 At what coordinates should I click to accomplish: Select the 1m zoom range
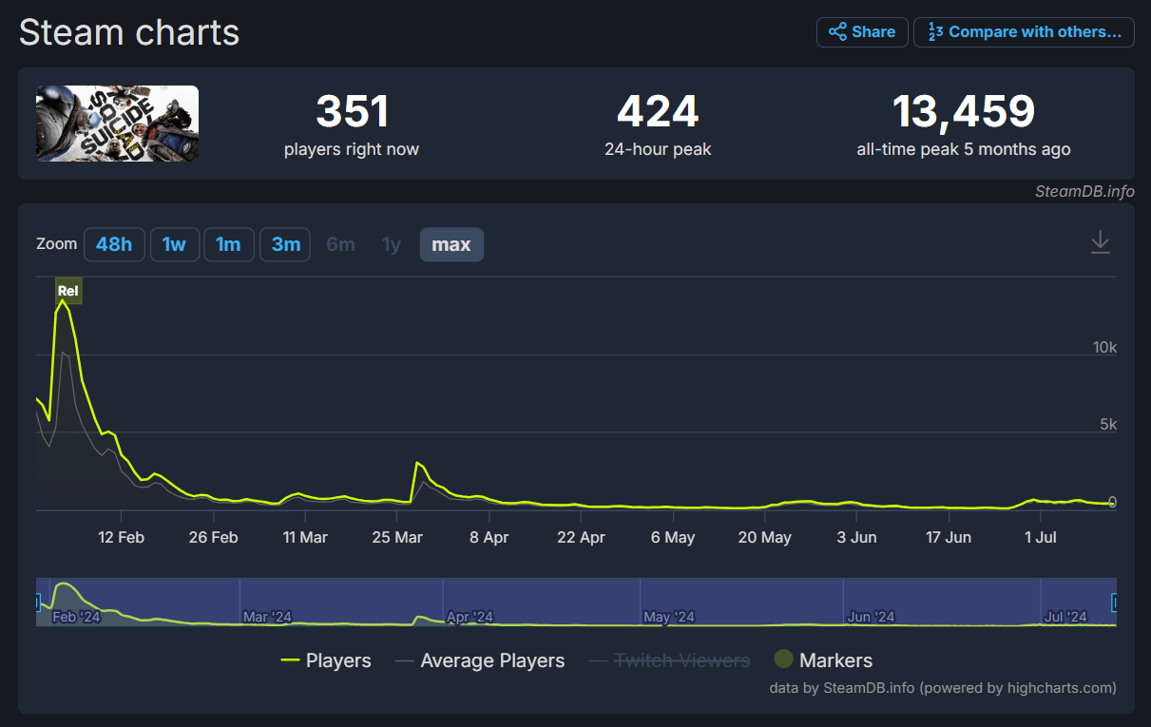[228, 244]
